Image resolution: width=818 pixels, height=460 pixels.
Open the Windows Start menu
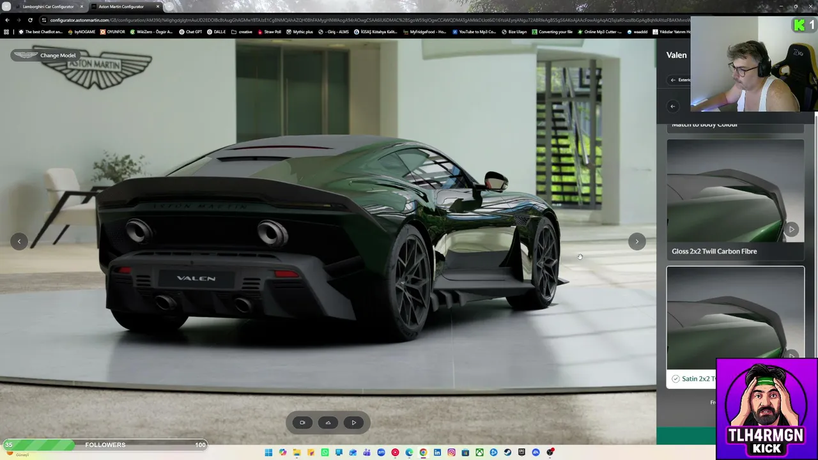268,452
